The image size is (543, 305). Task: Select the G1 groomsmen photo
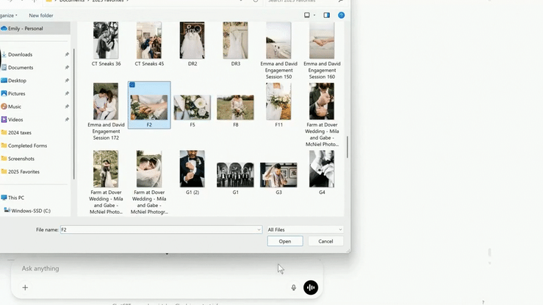click(235, 175)
